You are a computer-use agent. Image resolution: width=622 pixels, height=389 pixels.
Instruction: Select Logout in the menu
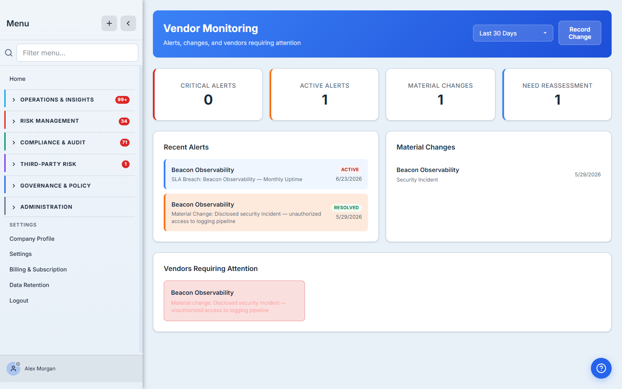click(19, 300)
